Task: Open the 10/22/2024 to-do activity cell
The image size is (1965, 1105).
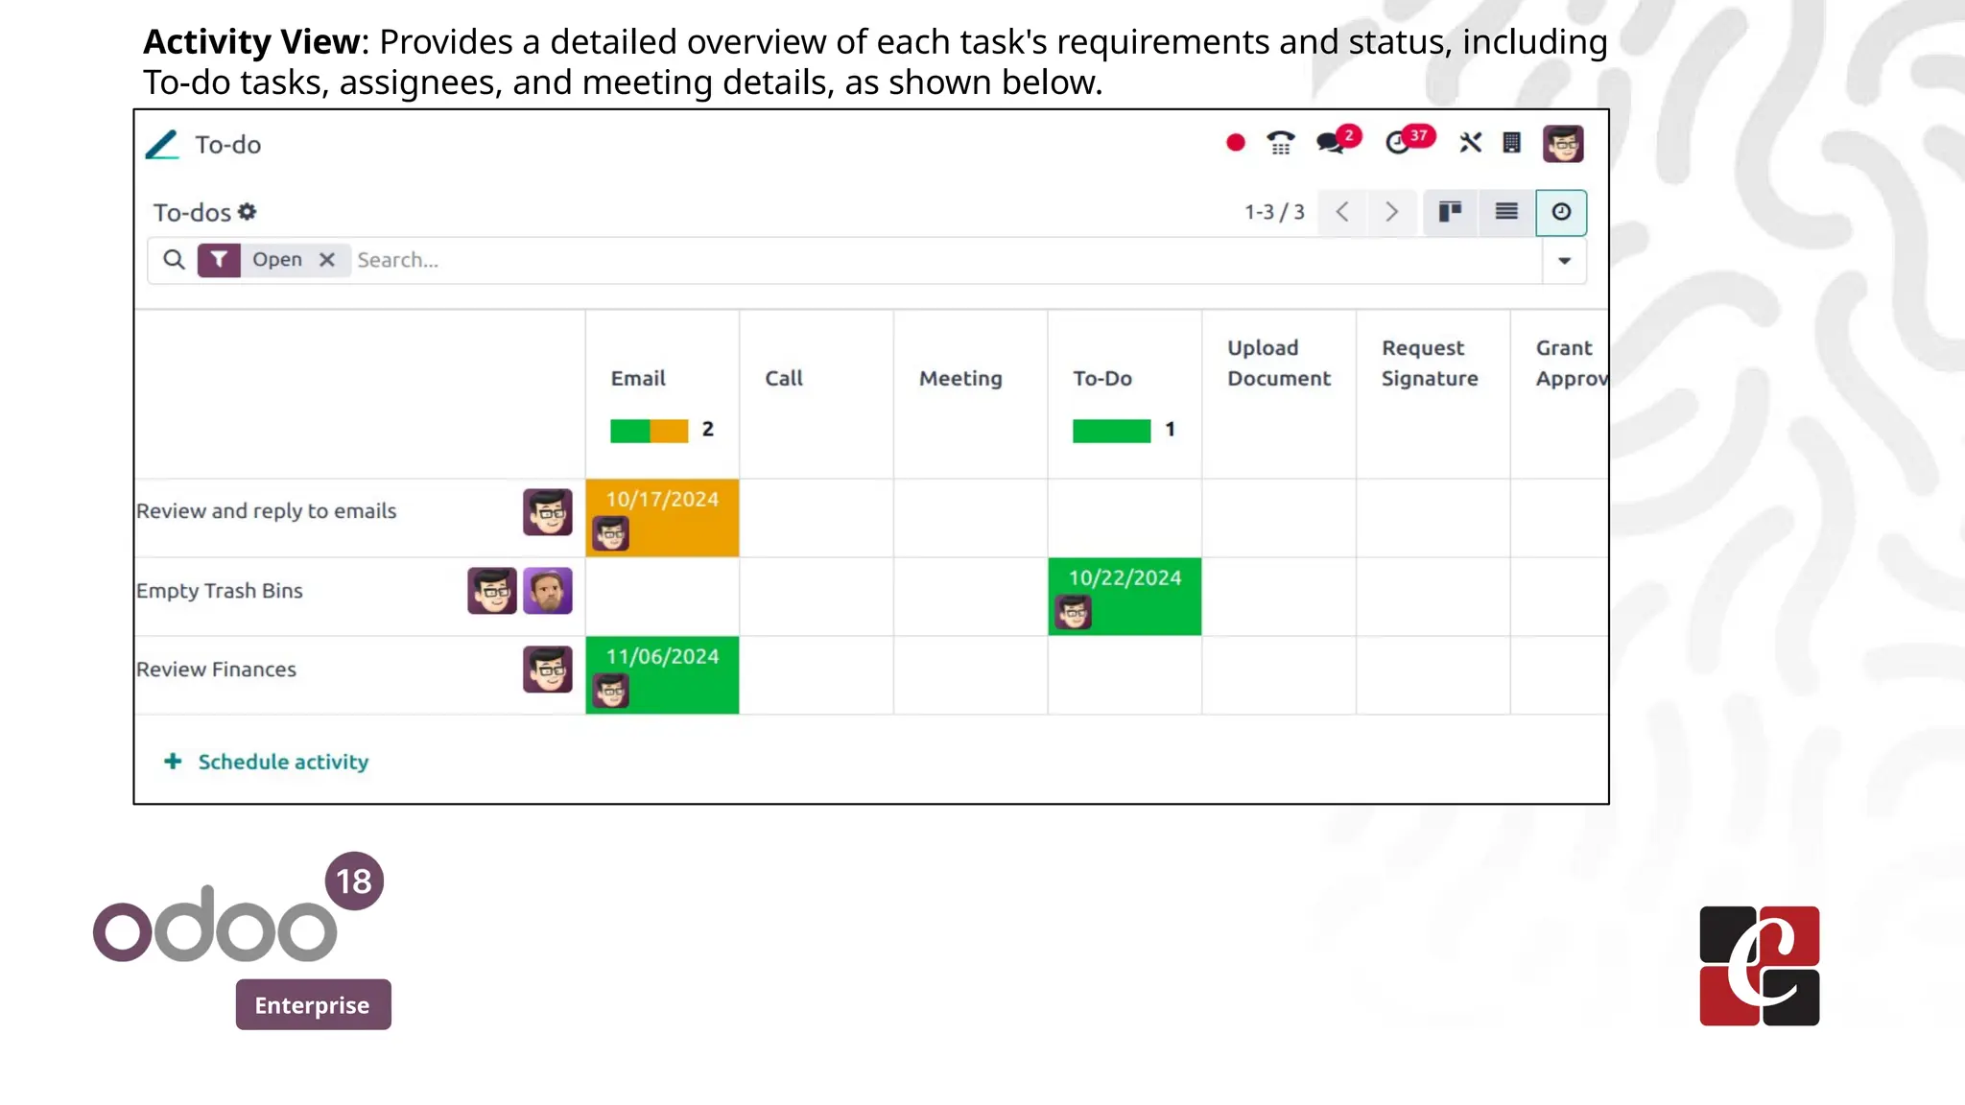Action: 1125,597
